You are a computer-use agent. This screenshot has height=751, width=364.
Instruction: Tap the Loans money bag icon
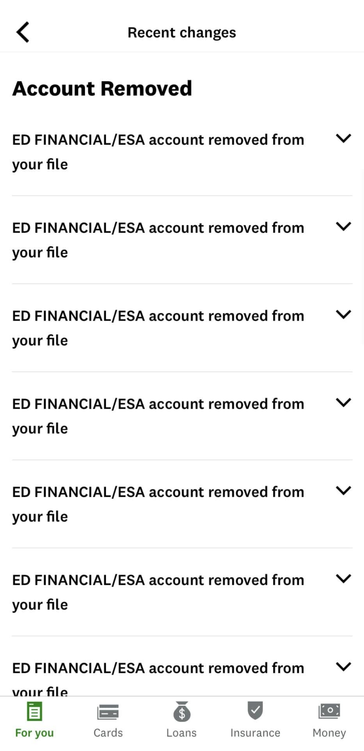click(181, 712)
